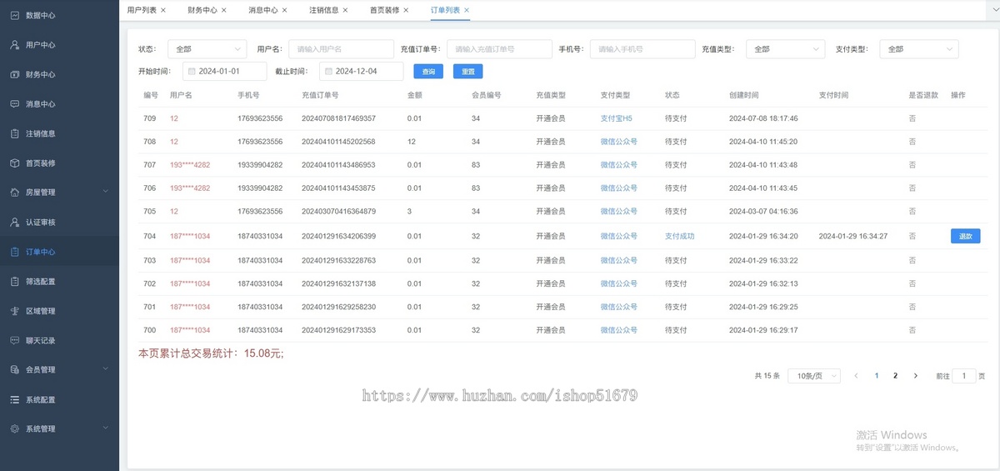Go to page 2
The image size is (1000, 471).
pyautogui.click(x=896, y=376)
